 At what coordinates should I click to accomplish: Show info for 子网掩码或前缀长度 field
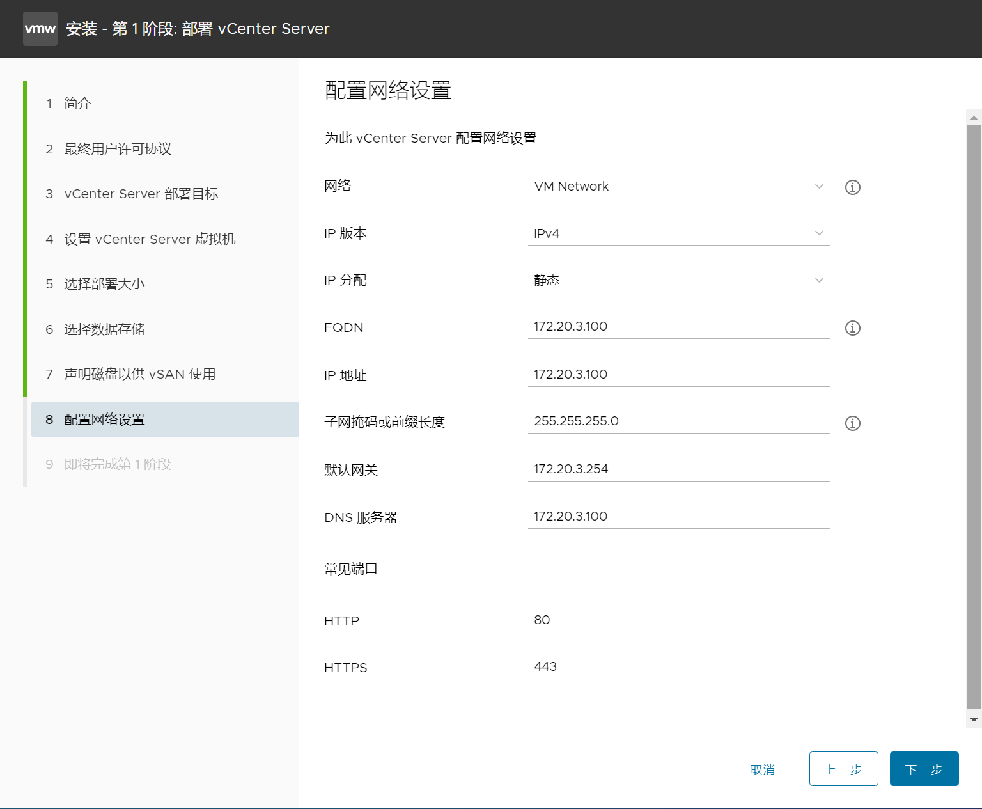853,423
